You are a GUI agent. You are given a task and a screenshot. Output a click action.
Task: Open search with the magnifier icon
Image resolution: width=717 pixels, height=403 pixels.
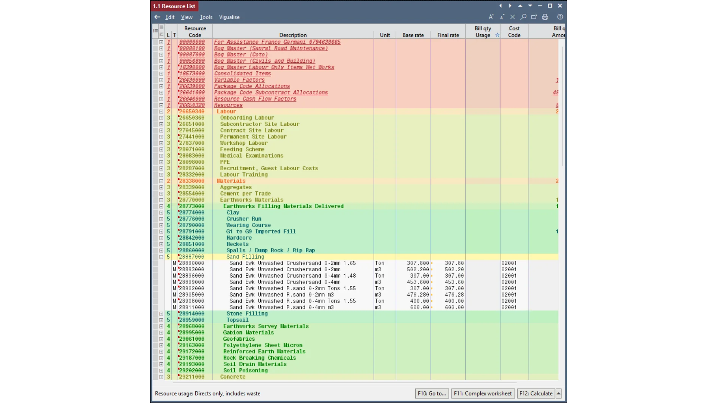tap(524, 17)
